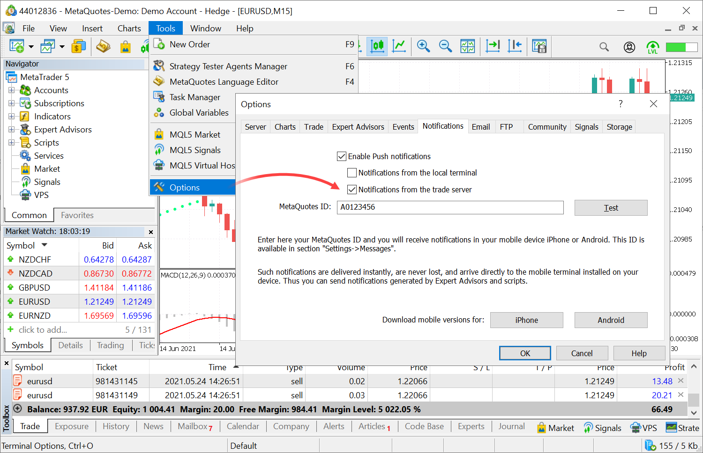Click inside the MetaQuotes ID input field

coord(450,207)
